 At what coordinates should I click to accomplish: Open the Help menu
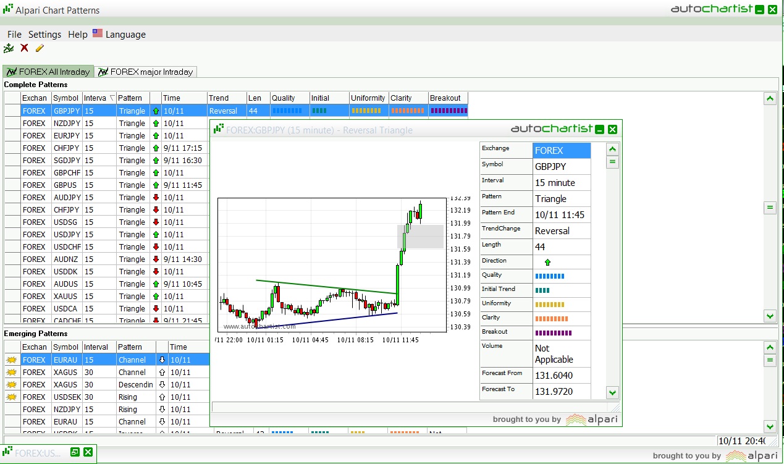coord(78,35)
